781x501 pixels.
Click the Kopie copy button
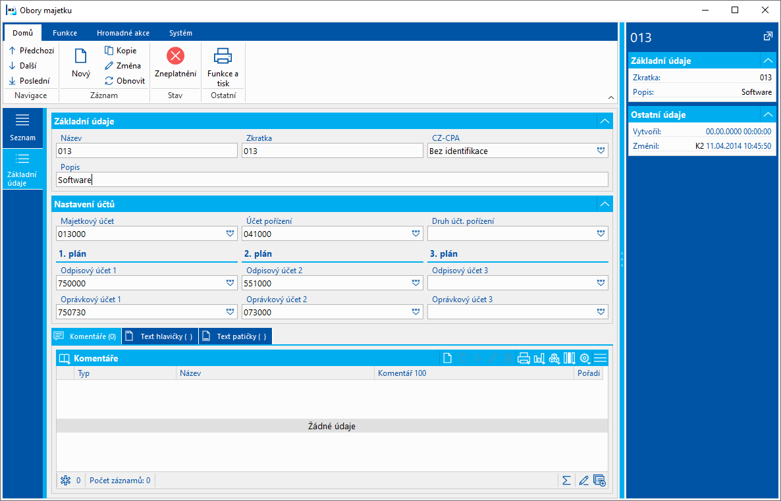tap(120, 50)
